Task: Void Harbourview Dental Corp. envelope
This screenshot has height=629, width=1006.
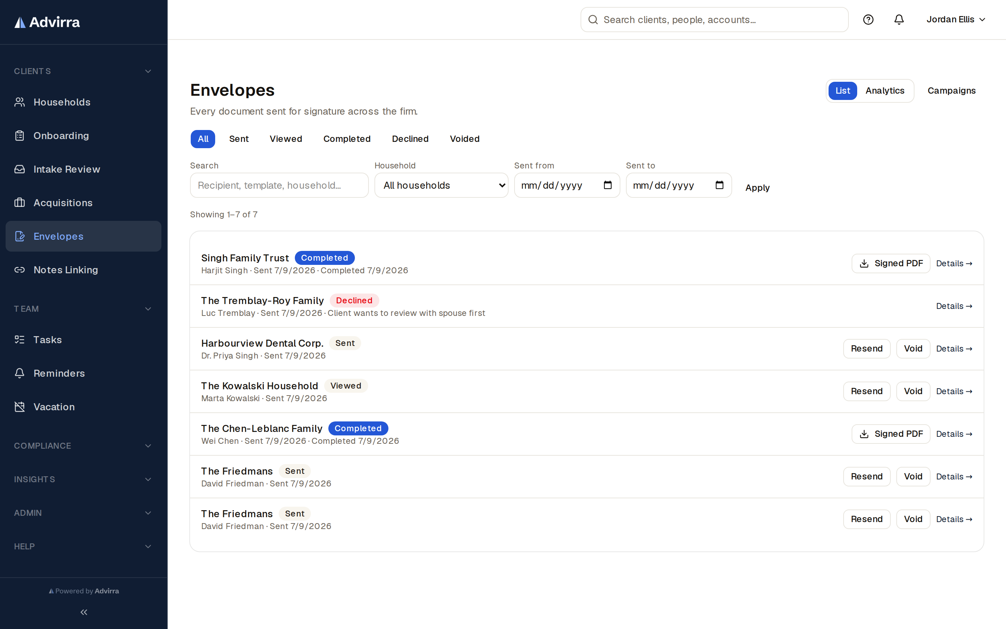Action: (913, 349)
